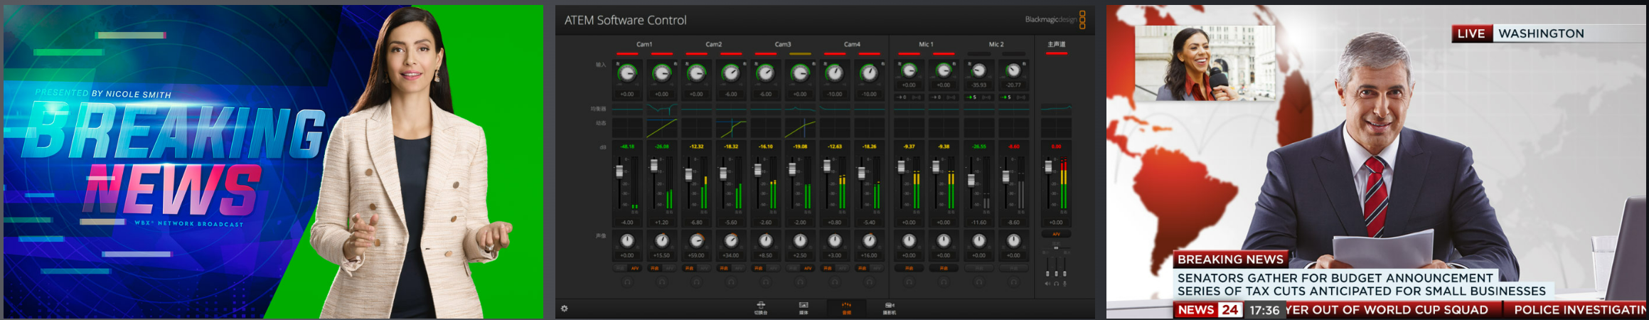
Task: Click the yellow tally bar under Cam3
Action: [800, 53]
